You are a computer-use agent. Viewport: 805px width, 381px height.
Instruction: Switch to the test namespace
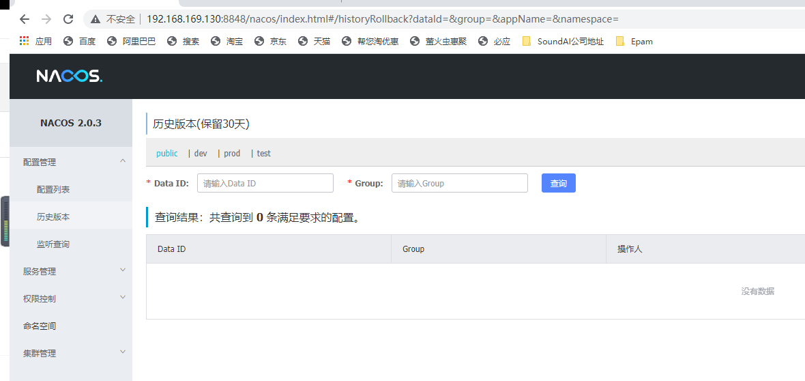(x=264, y=153)
